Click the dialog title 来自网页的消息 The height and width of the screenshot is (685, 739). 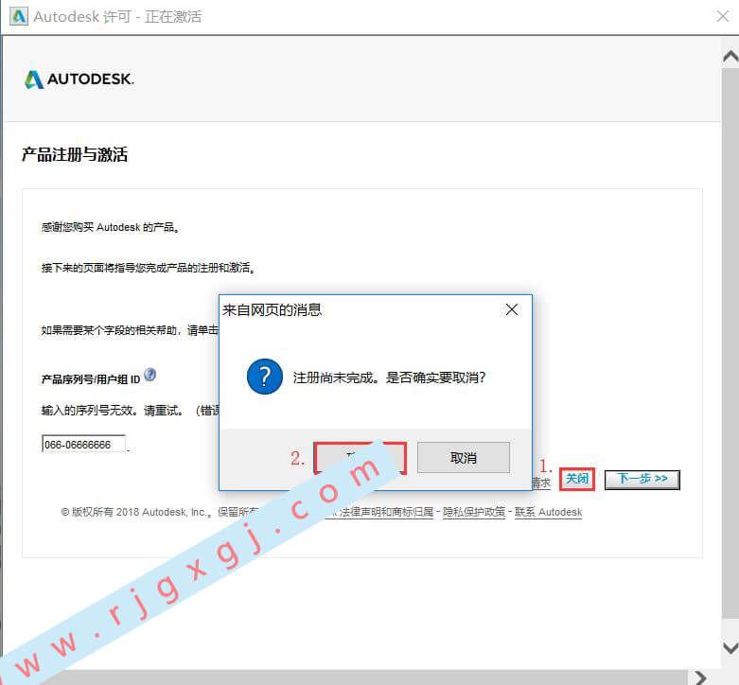(272, 310)
